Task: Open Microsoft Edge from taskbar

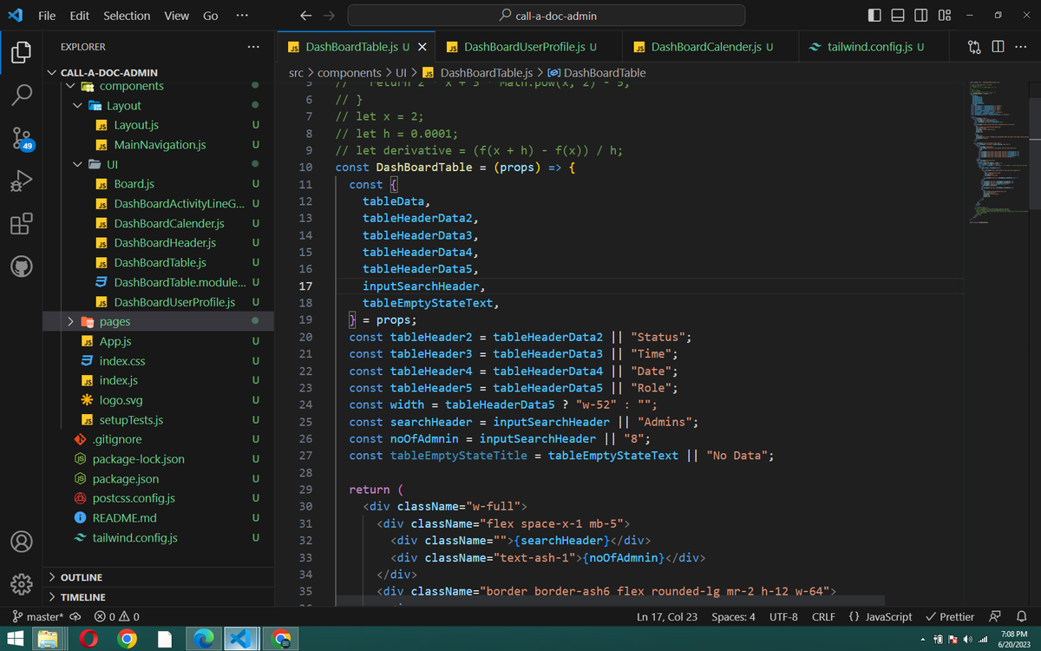Action: coord(203,639)
